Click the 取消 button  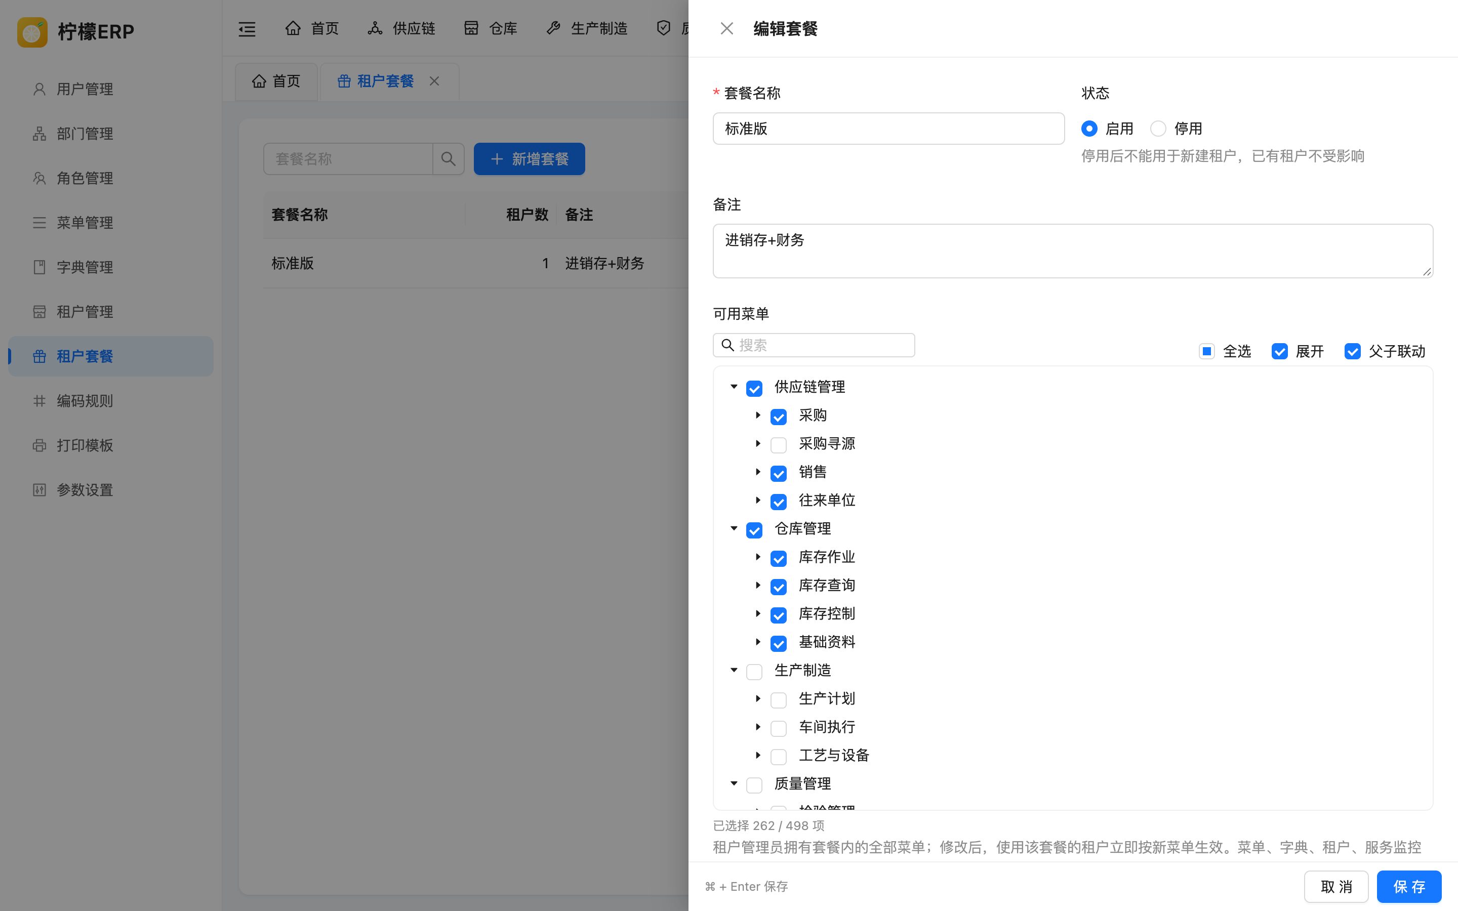pos(1336,886)
